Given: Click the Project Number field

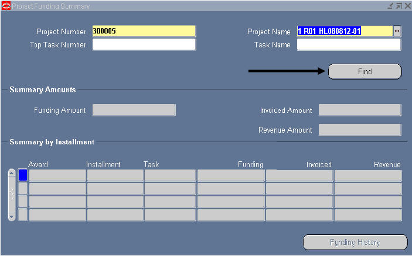Looking at the screenshot, I should pos(144,32).
